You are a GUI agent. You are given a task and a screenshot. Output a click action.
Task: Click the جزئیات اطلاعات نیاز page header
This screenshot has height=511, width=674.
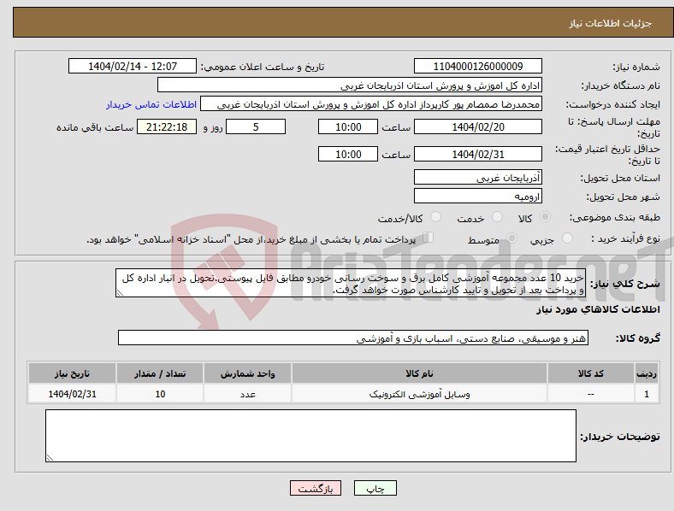point(611,23)
